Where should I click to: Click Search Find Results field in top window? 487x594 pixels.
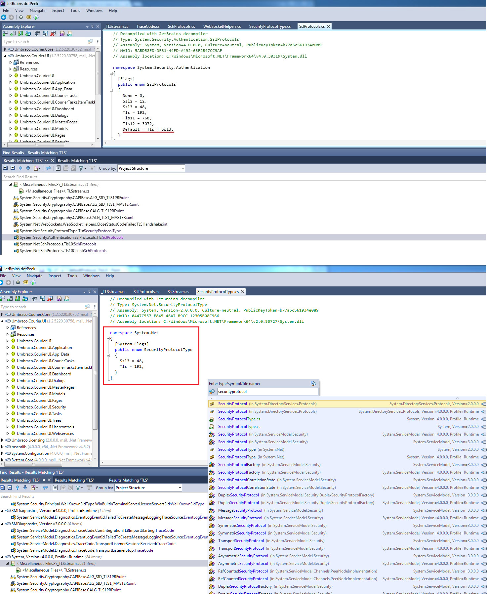pyautogui.click(x=244, y=177)
